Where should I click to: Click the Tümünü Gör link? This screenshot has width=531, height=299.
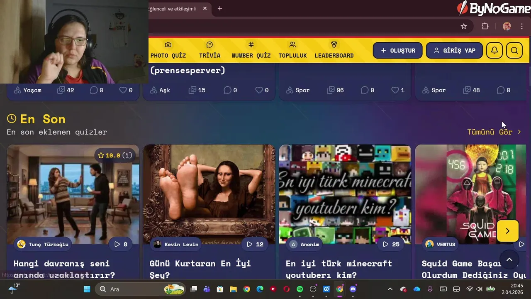pyautogui.click(x=490, y=132)
